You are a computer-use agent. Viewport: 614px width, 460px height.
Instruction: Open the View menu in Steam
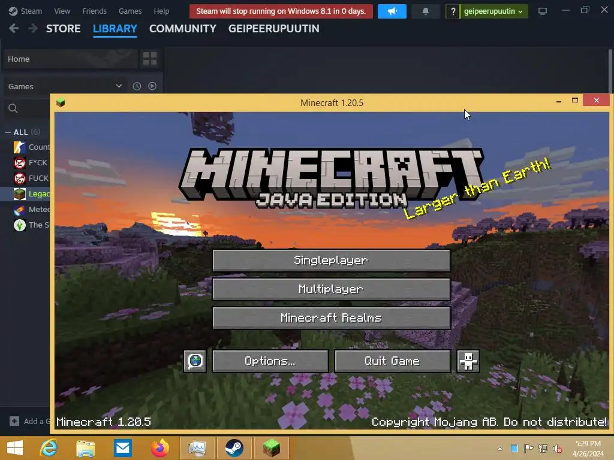click(62, 11)
